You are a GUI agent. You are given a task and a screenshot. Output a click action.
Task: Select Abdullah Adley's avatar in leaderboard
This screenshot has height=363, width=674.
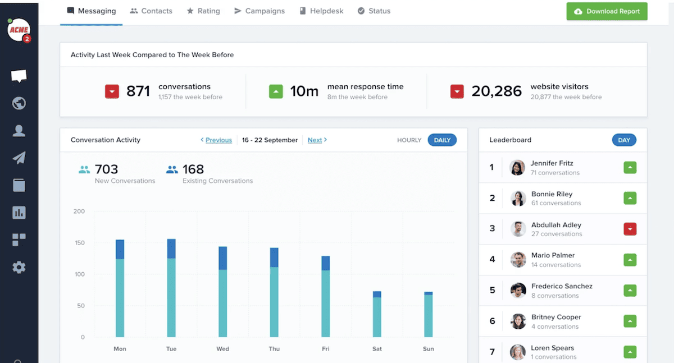pyautogui.click(x=517, y=229)
